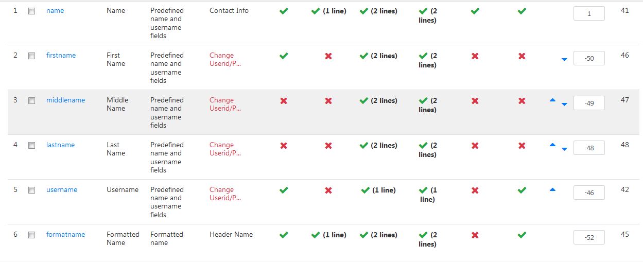Toggle the plain green checkmark in firstname row
This screenshot has width=643, height=262.
tap(284, 56)
